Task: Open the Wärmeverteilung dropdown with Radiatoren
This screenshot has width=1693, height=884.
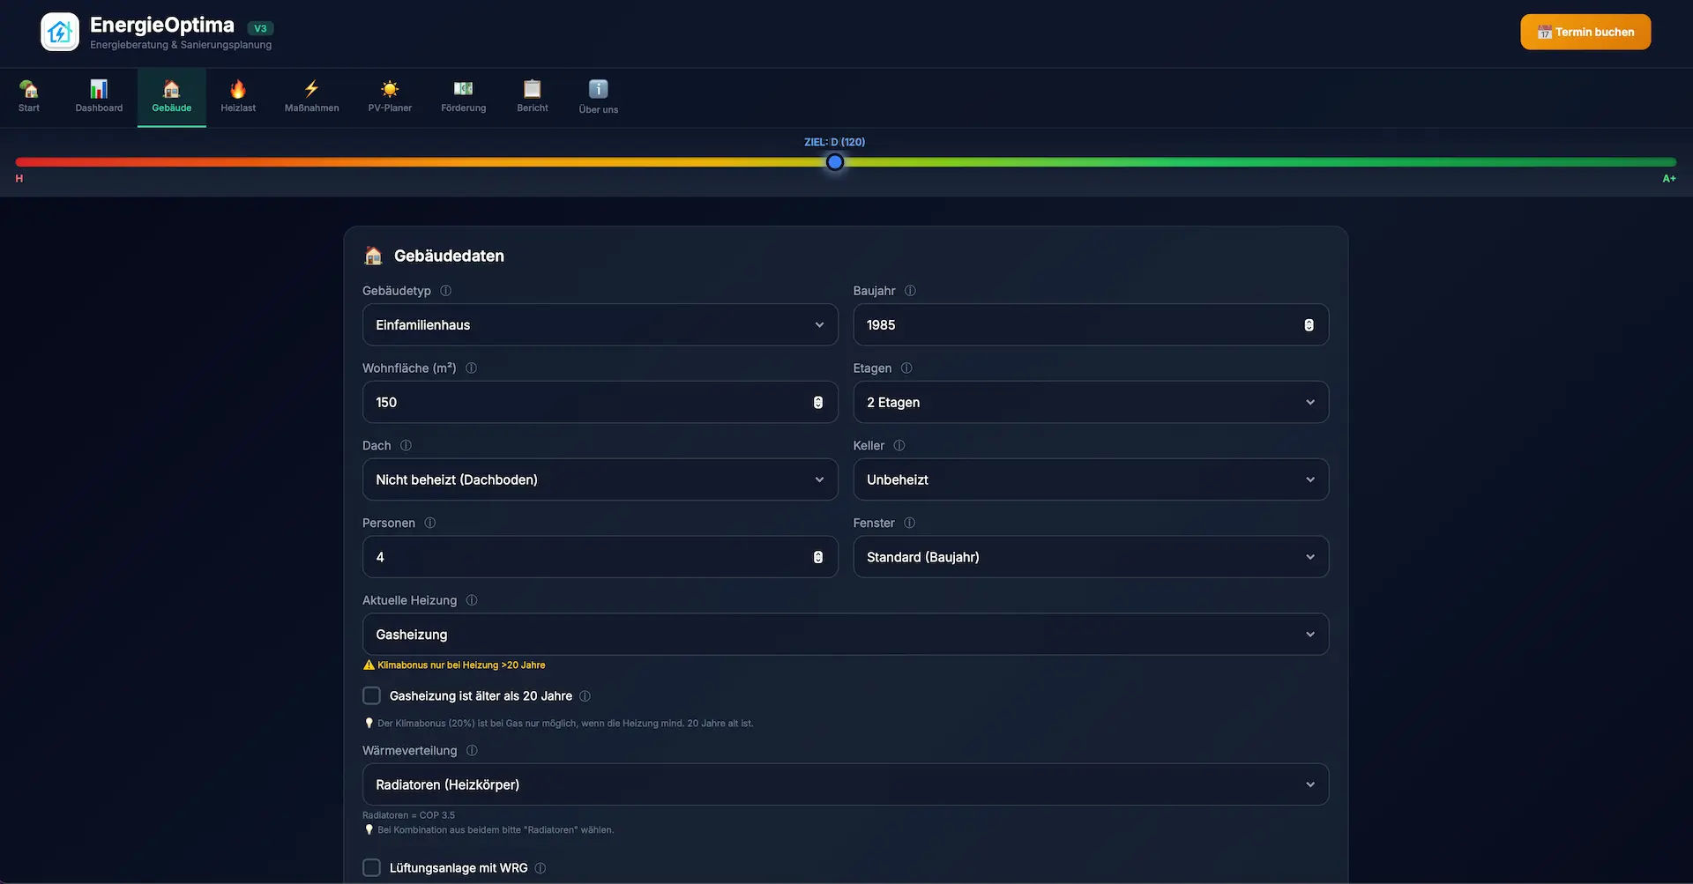Action: [845, 784]
